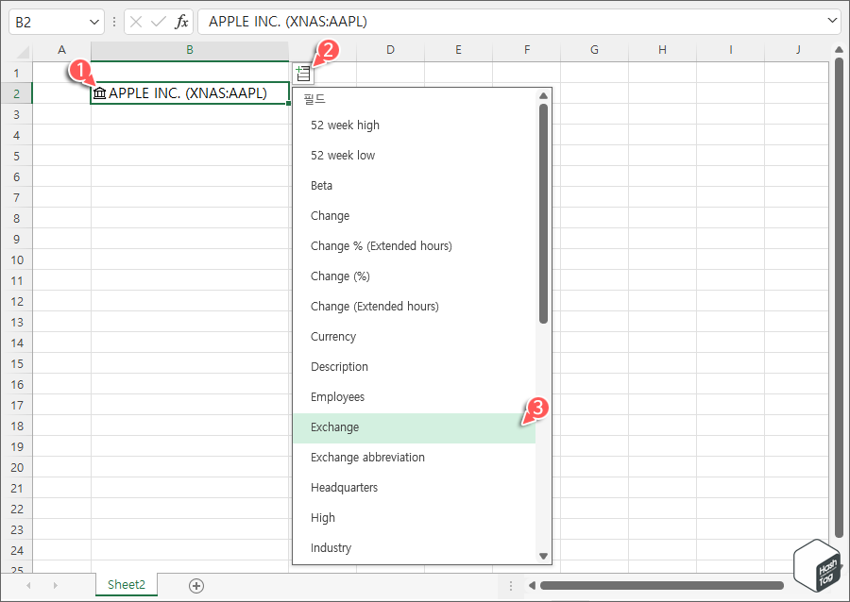The image size is (850, 602).
Task: Select row 10 header
Action: [x=17, y=259]
